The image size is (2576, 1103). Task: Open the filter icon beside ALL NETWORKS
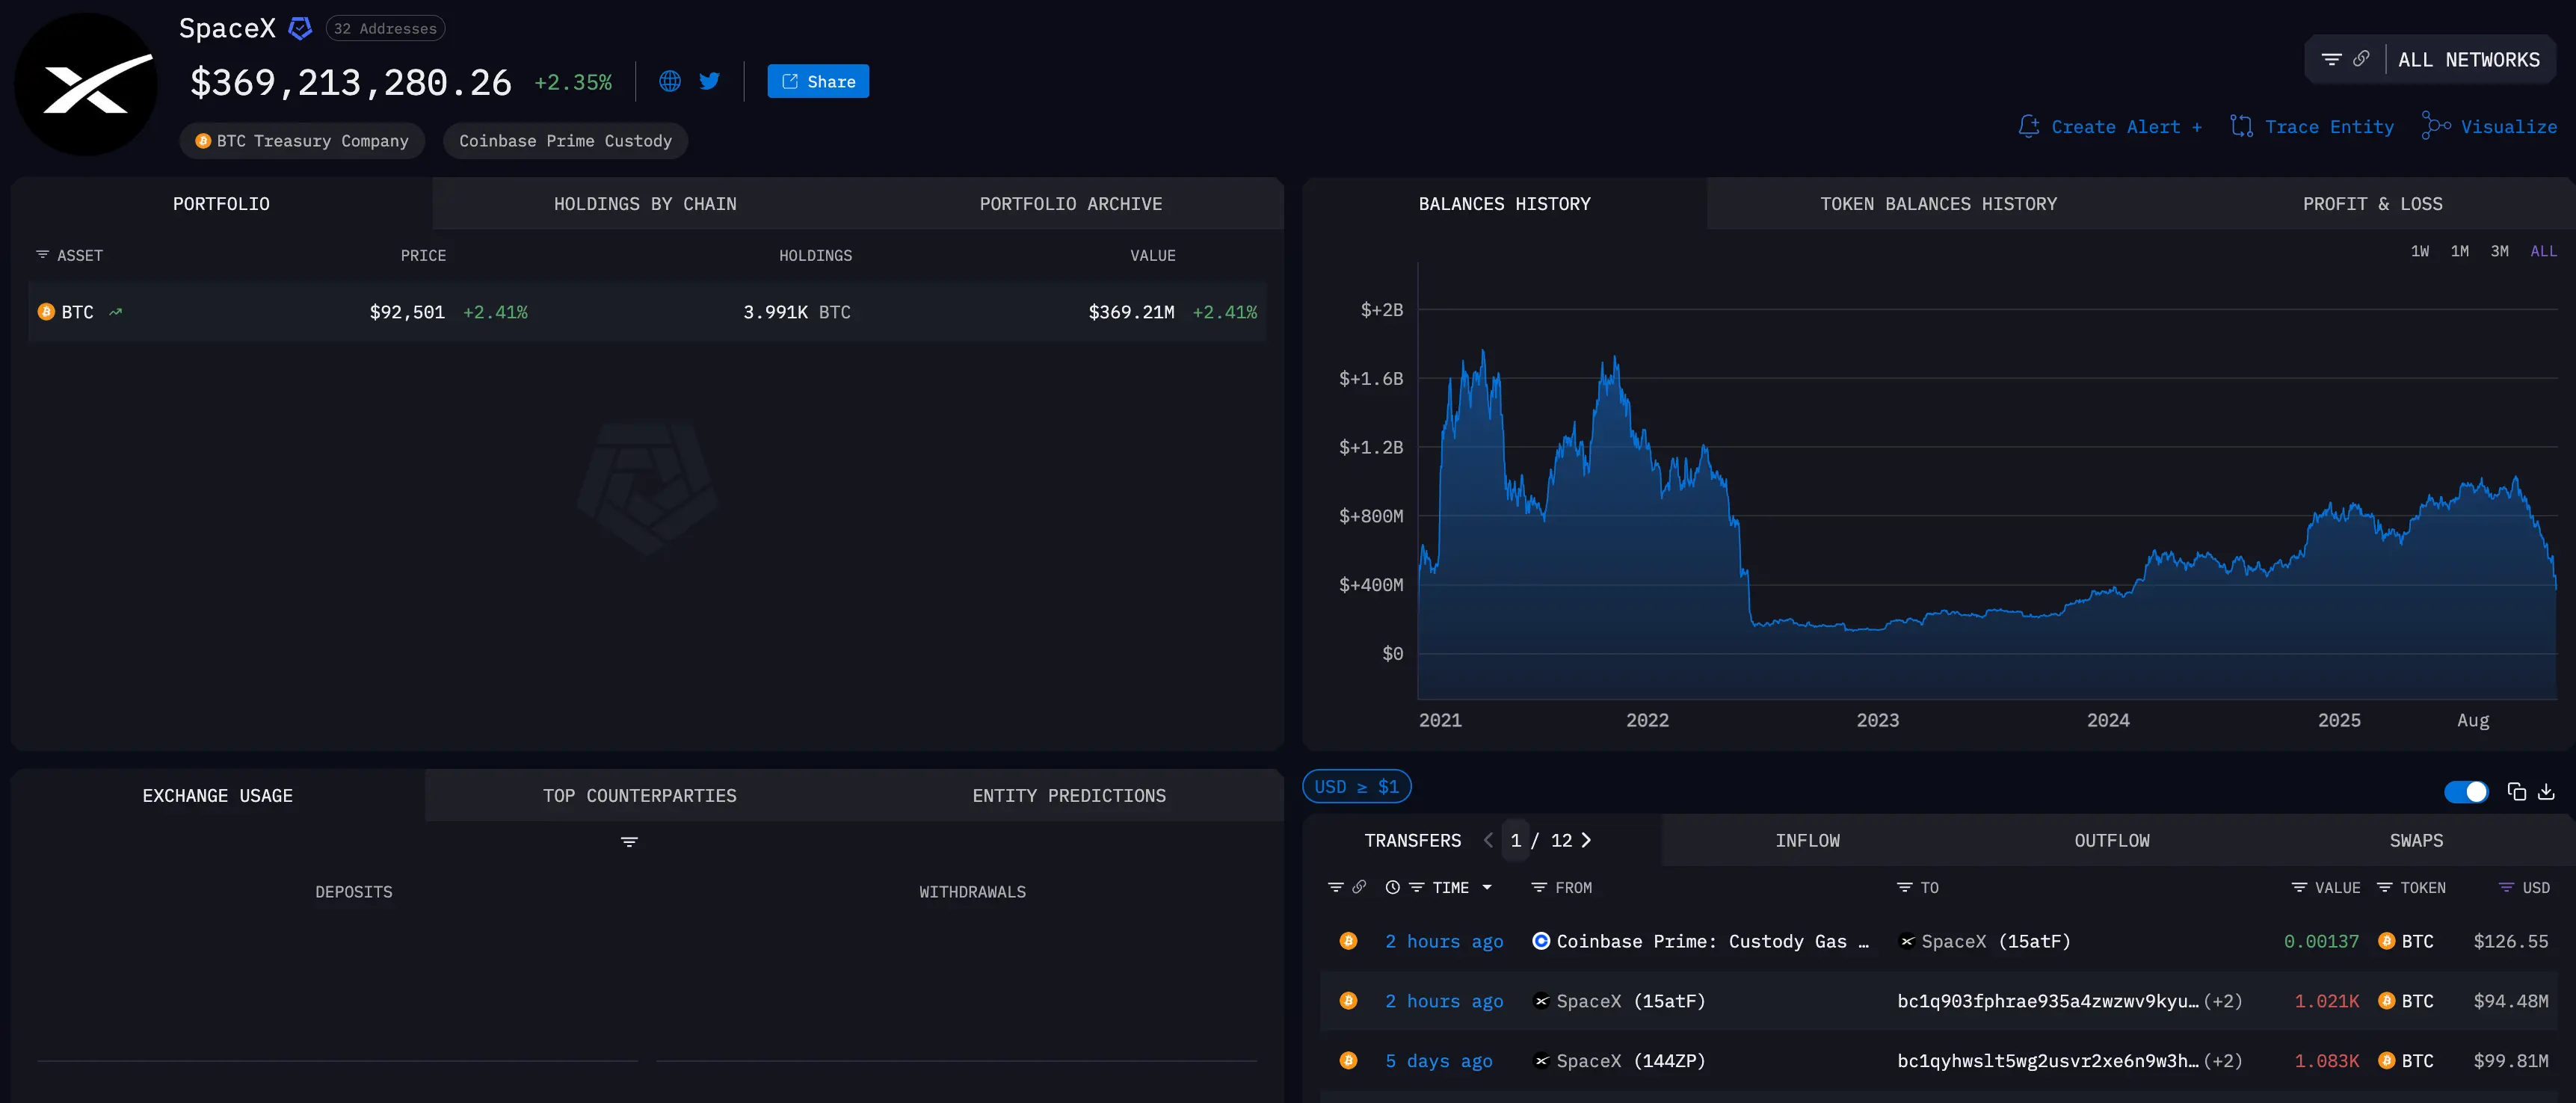click(x=2332, y=58)
